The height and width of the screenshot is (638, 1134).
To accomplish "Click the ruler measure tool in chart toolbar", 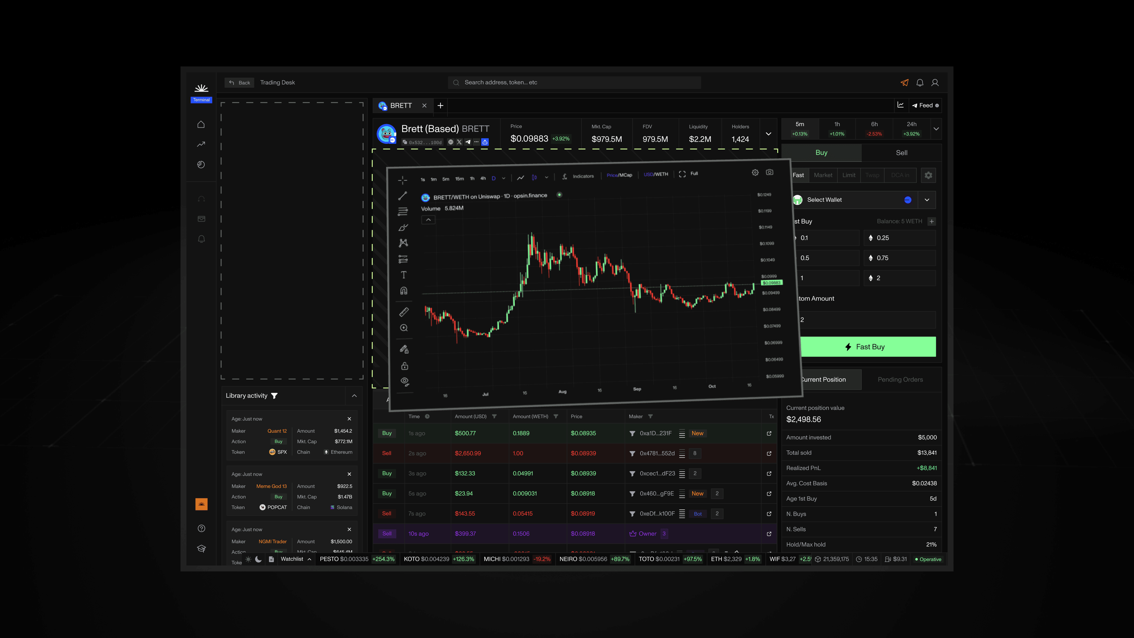I will click(404, 312).
